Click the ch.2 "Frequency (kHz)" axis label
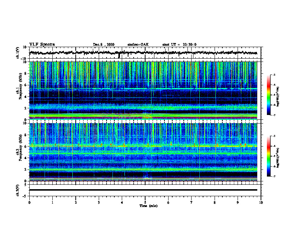The image size is (294, 227). pyautogui.click(x=20, y=148)
